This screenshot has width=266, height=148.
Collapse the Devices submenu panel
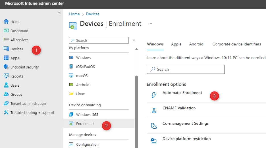click(x=134, y=40)
